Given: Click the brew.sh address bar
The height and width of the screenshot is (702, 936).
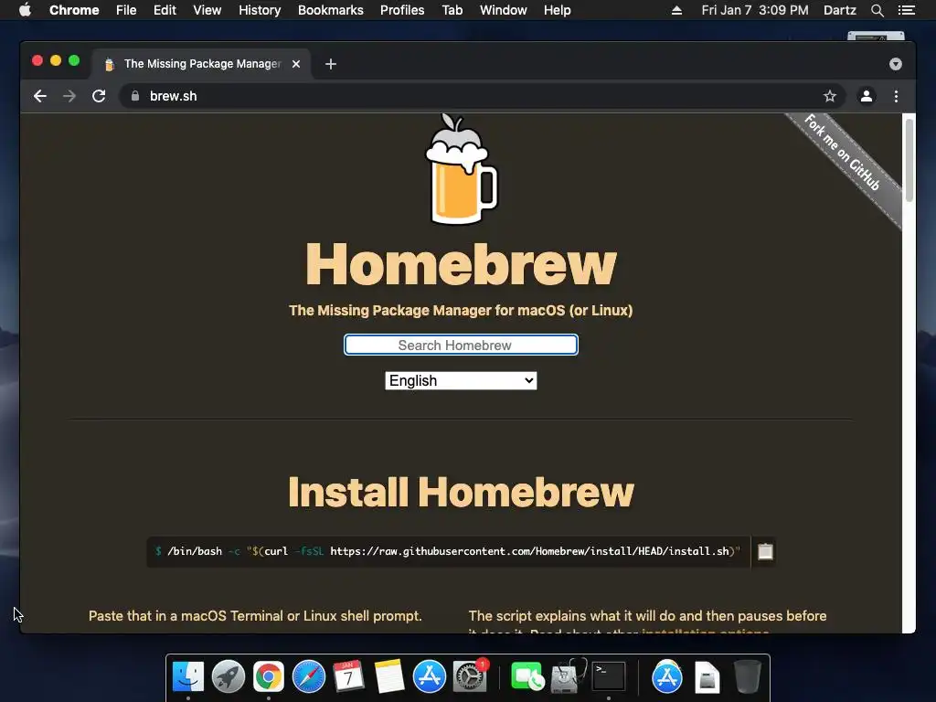Looking at the screenshot, I should (472, 96).
